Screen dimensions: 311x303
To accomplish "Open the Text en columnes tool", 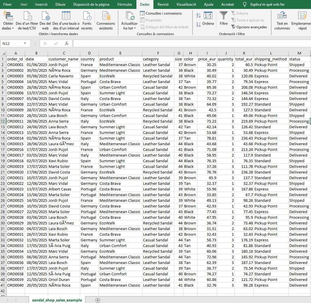I will click(x=282, y=21).
